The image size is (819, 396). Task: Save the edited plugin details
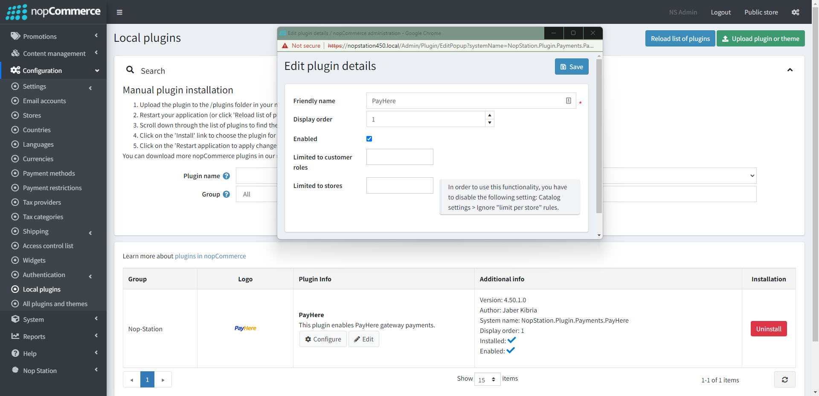(x=571, y=66)
